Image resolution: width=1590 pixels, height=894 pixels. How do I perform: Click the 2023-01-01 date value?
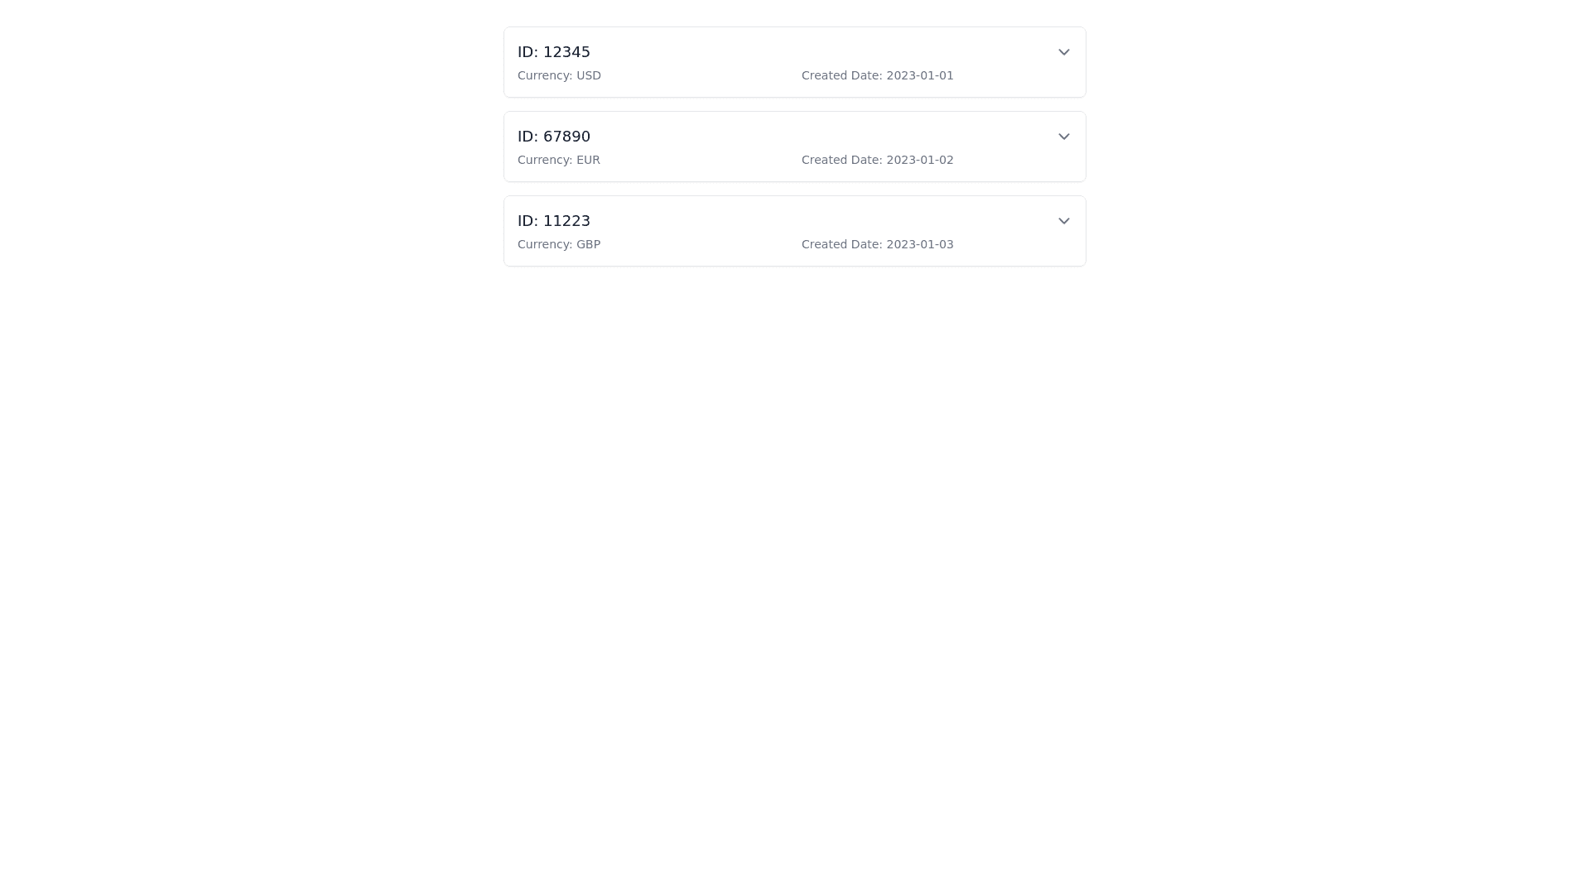click(x=919, y=75)
